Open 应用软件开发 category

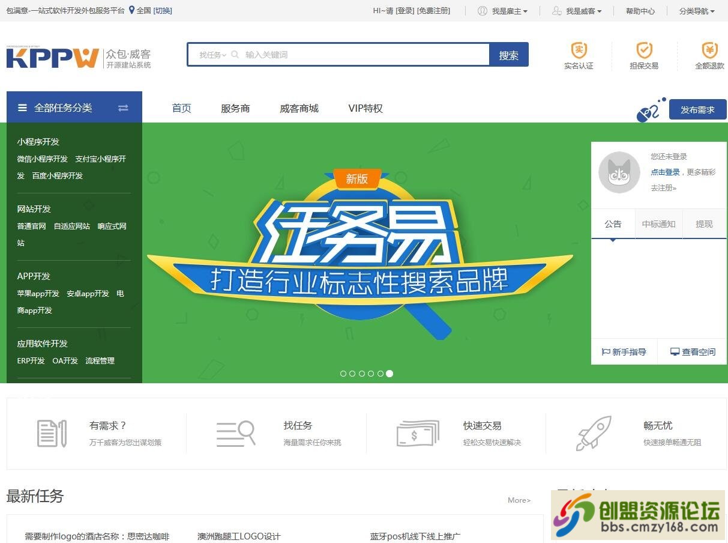(x=43, y=344)
